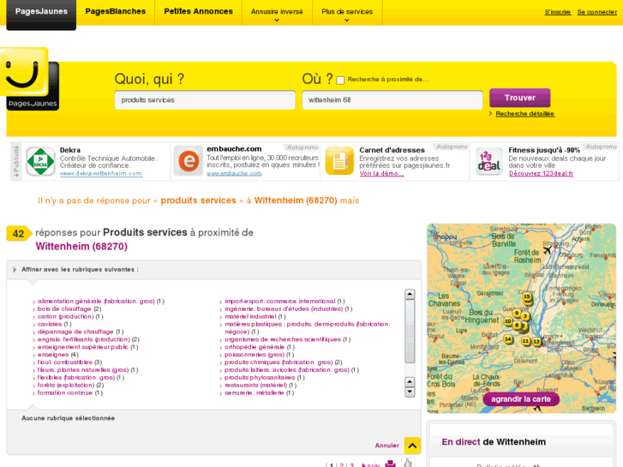Filter by 'dépannage de chauffage' rubrique
The image size is (623, 467).
pyautogui.click(x=75, y=332)
